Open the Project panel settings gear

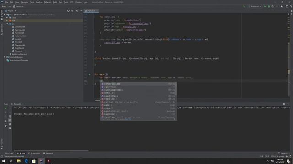(x=77, y=11)
